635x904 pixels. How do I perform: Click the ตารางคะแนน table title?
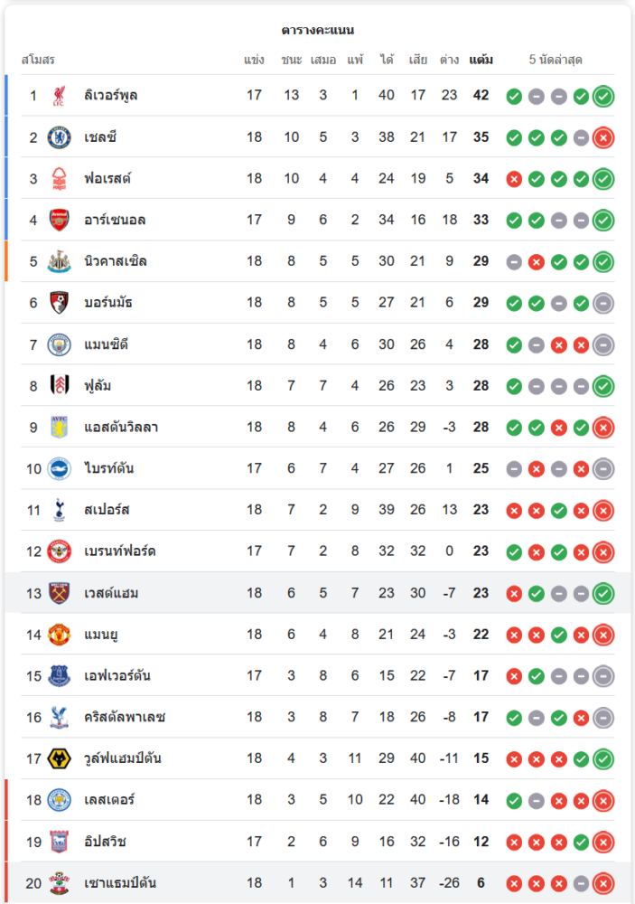point(317,30)
